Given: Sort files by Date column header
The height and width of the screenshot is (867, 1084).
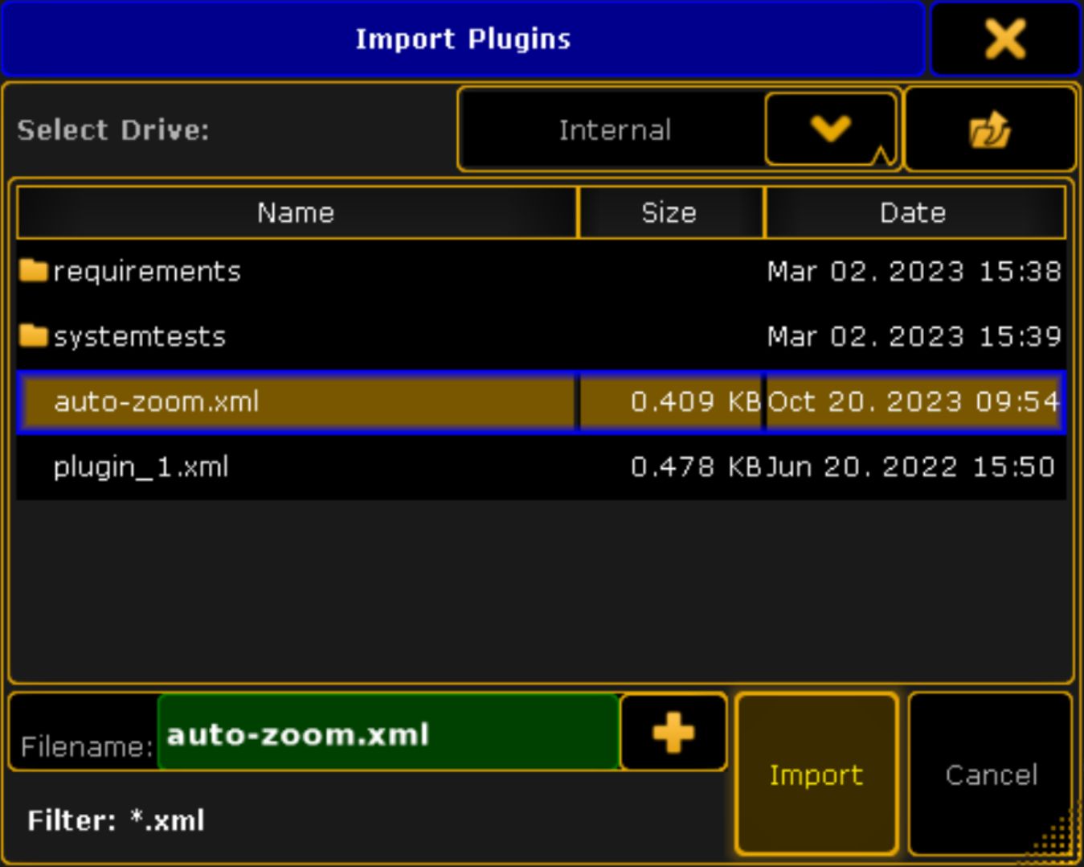Looking at the screenshot, I should pos(914,213).
